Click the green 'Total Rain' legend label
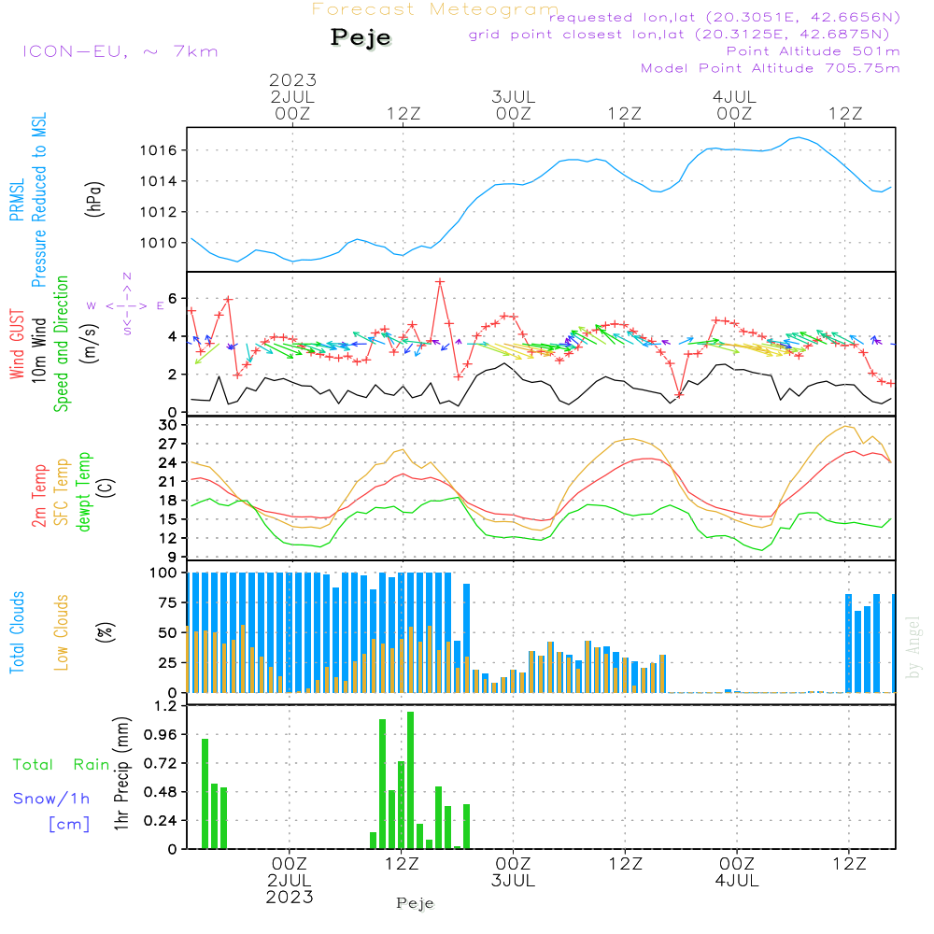 pyautogui.click(x=62, y=765)
